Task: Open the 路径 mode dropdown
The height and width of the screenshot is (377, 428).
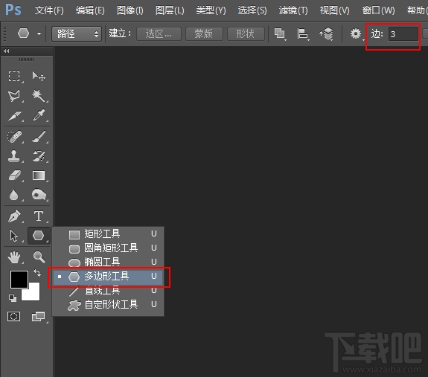Action: pos(77,33)
